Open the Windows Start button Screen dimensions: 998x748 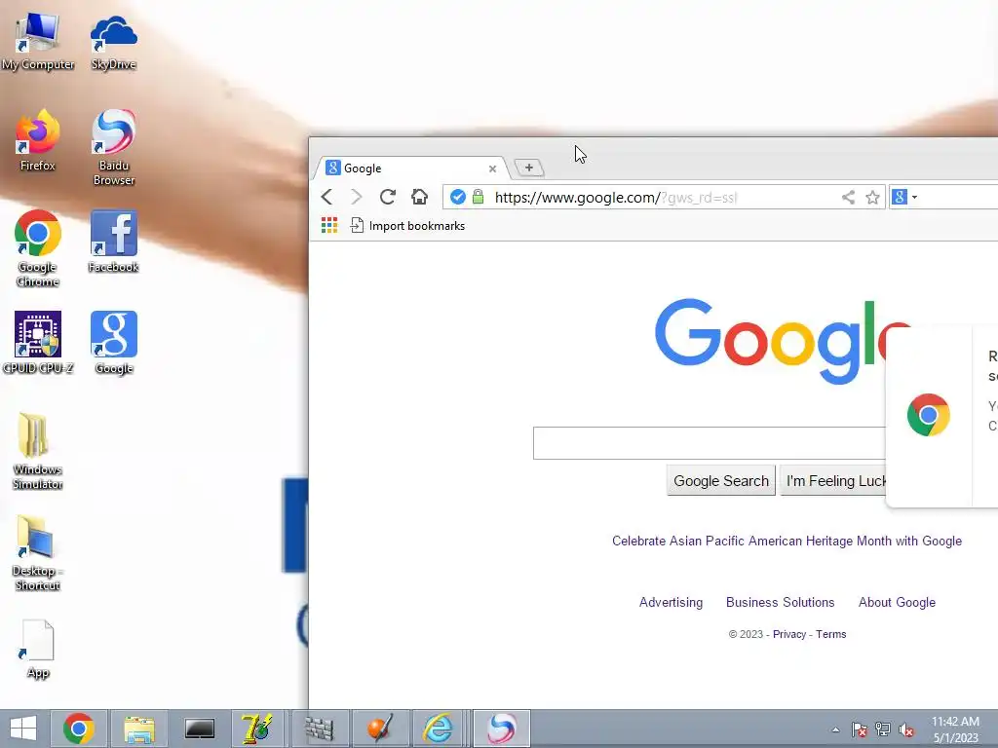pos(23,729)
